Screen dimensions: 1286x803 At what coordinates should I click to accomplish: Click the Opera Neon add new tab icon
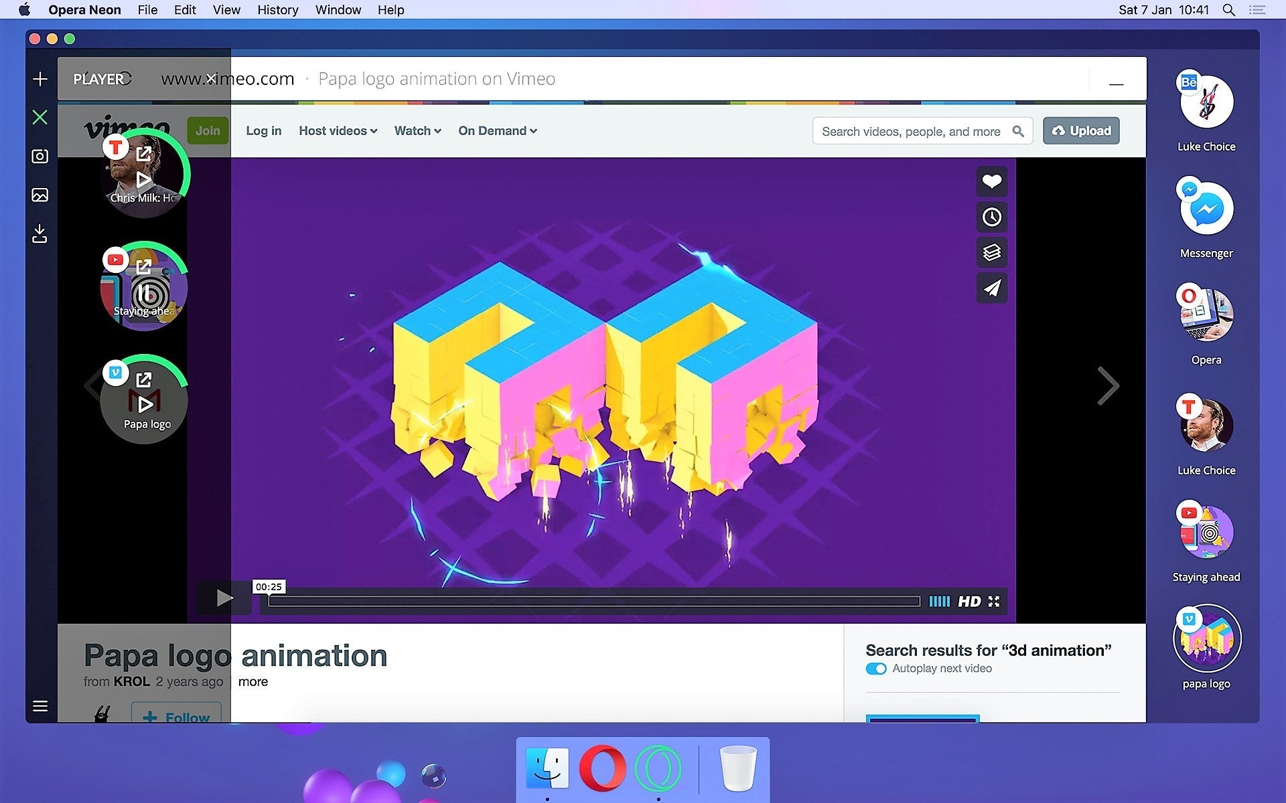click(x=40, y=79)
